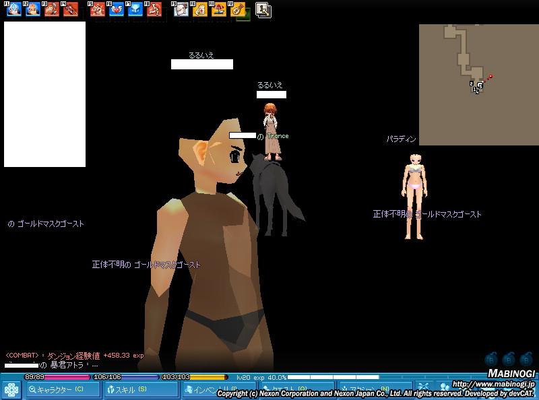The width and height of the screenshot is (539, 400).
Task: Use the F11 rest campfire hotkey
Action: (218, 9)
